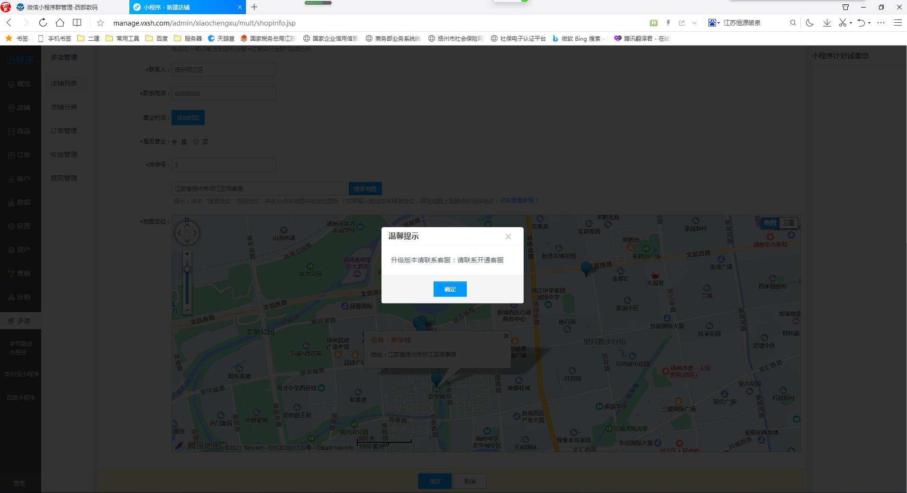Screen dimensions: 907x493
Task: Select the 否 radio for 是否营业
Action: [x=196, y=142]
